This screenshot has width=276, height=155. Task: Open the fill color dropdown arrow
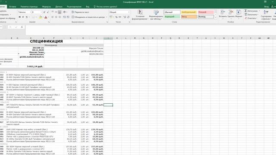43,17
